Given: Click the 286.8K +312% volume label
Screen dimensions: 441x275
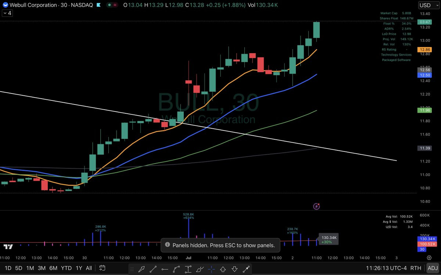Looking at the screenshot, I should coord(100,228).
